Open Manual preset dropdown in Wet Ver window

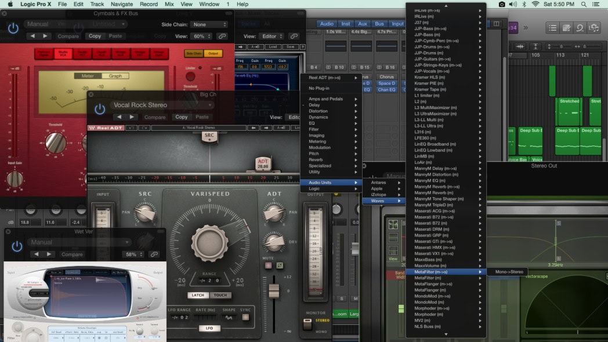pos(79,242)
